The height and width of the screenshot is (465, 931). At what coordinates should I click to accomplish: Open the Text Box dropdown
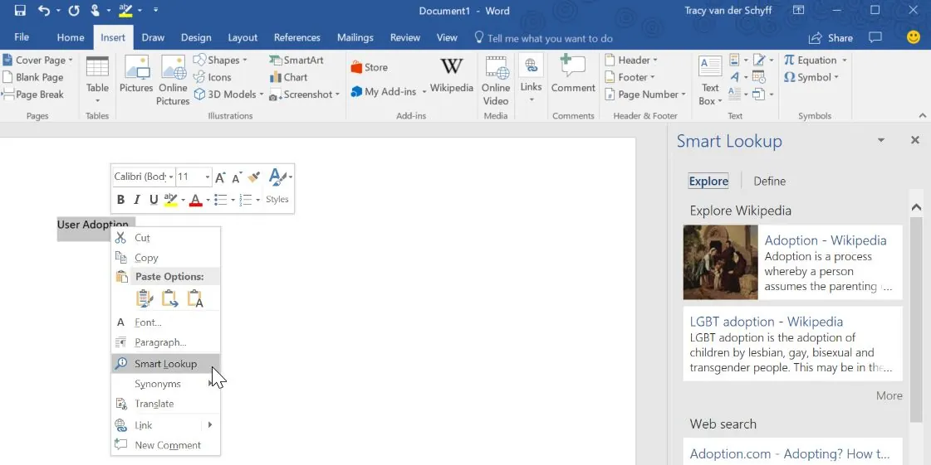click(710, 80)
